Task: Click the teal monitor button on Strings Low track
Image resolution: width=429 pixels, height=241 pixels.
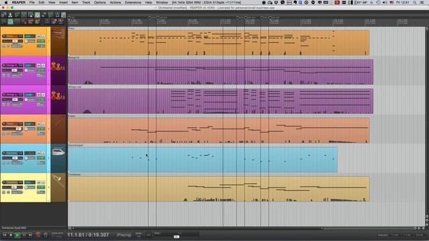Action: click(29, 94)
